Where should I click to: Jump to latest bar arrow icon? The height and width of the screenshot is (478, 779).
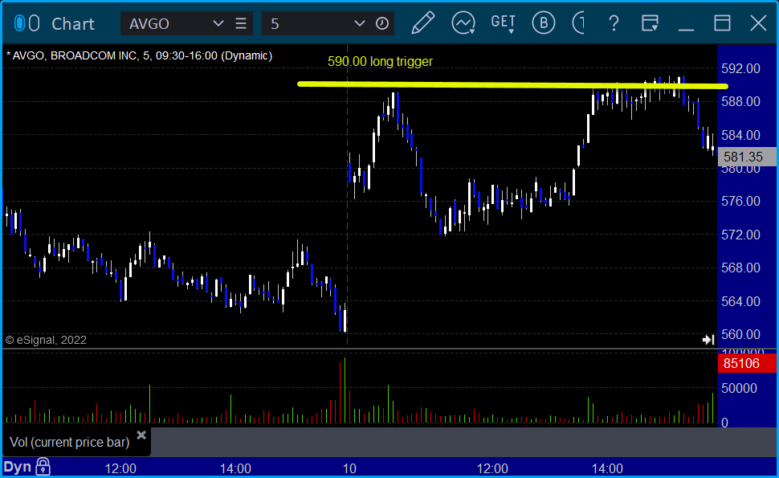pyautogui.click(x=708, y=340)
